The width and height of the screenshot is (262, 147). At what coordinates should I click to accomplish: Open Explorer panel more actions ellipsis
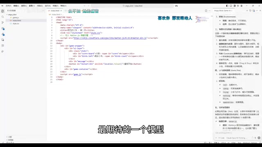pos(43,11)
